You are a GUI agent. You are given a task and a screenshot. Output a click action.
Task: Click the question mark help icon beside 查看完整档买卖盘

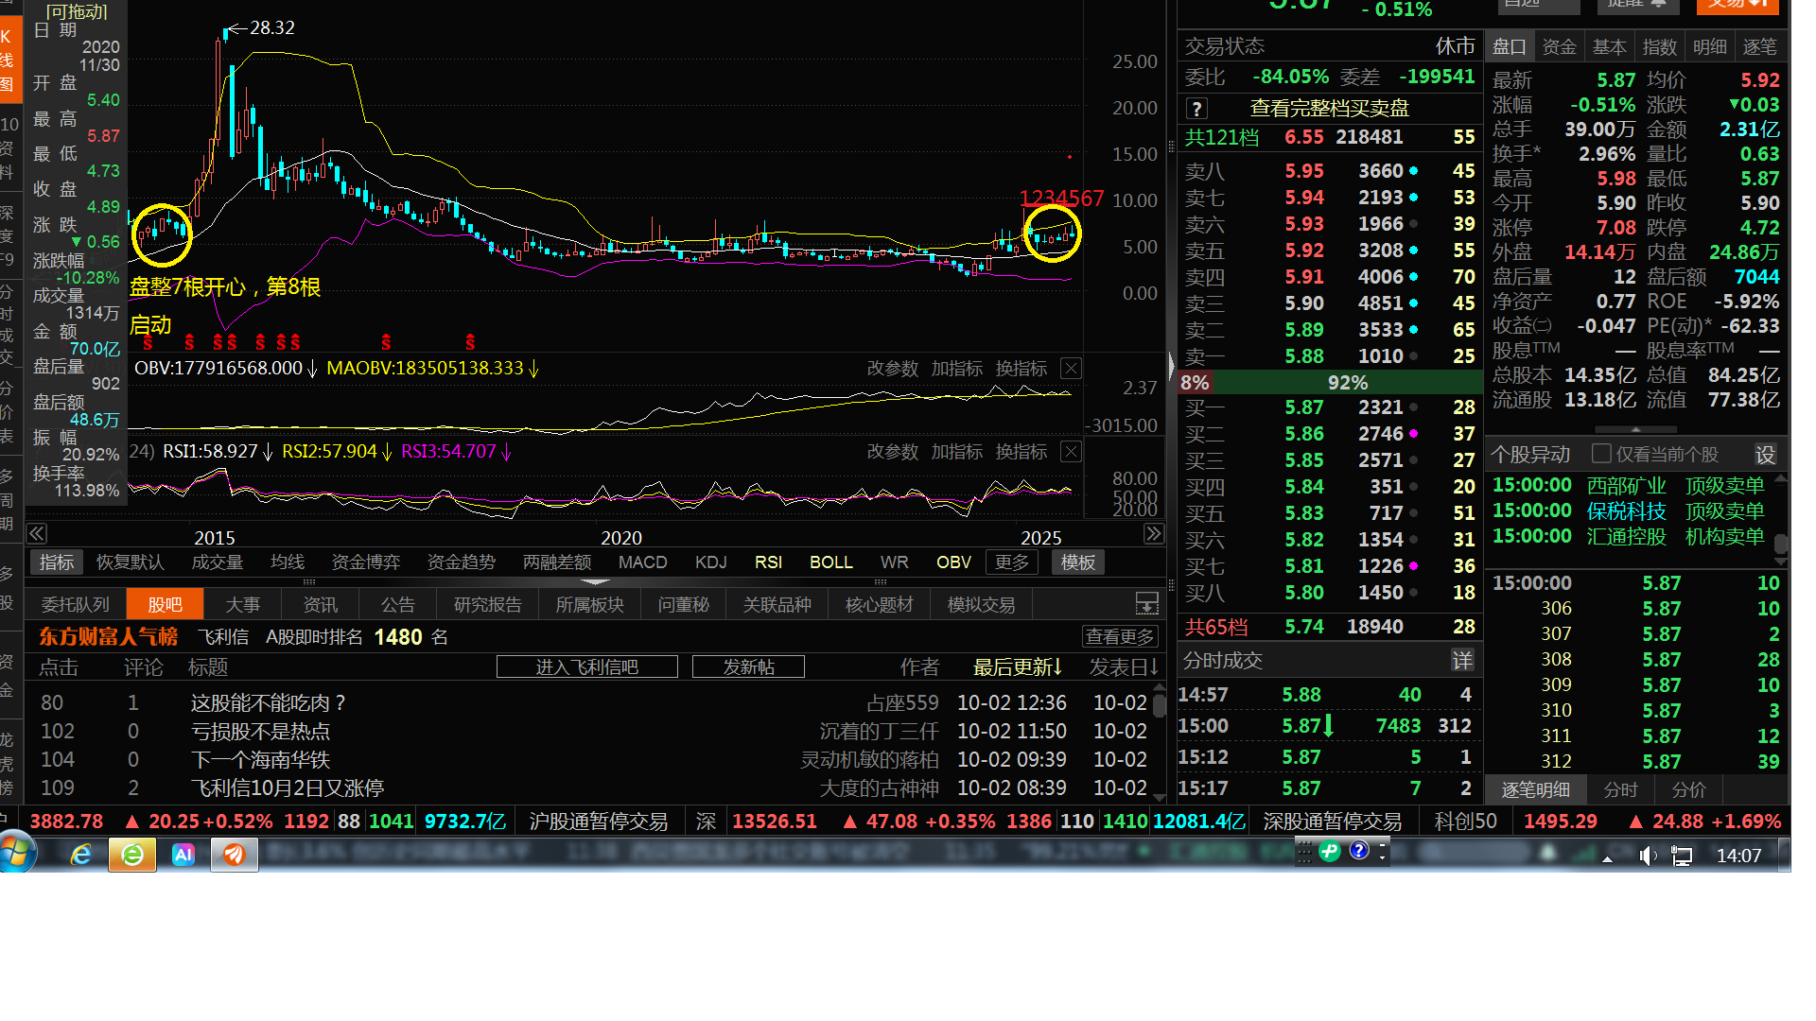click(x=1196, y=109)
